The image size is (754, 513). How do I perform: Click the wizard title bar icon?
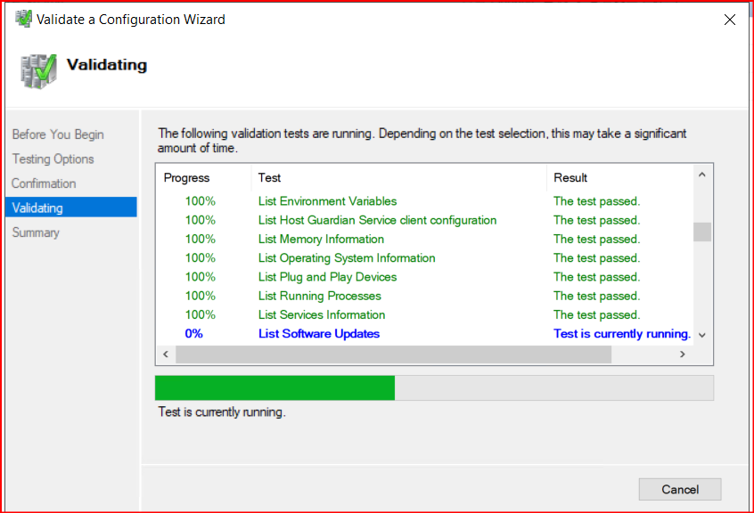(x=23, y=19)
